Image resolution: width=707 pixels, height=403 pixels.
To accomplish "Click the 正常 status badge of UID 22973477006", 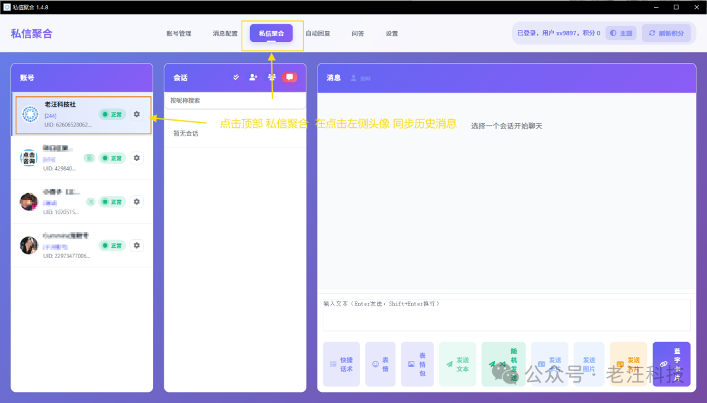I will click(x=113, y=246).
